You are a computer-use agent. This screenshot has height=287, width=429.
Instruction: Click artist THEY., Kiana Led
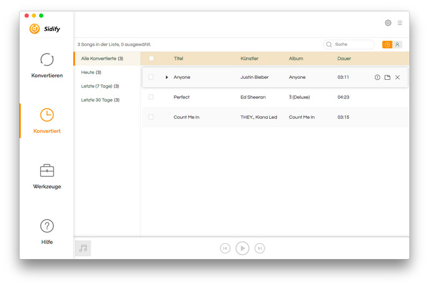258,117
